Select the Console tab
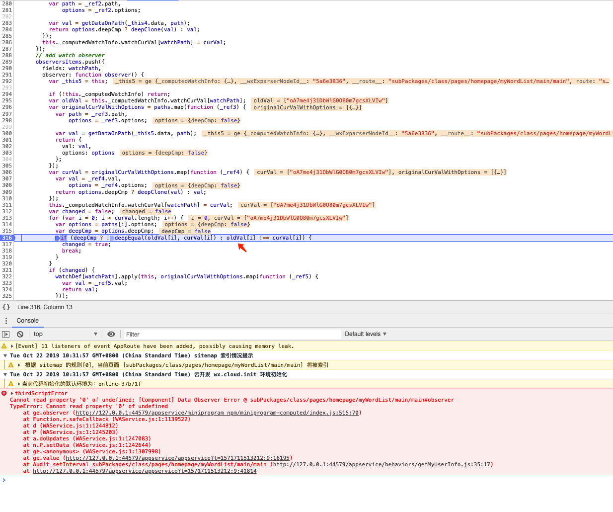Screen dimensions: 613x512 pos(27,321)
